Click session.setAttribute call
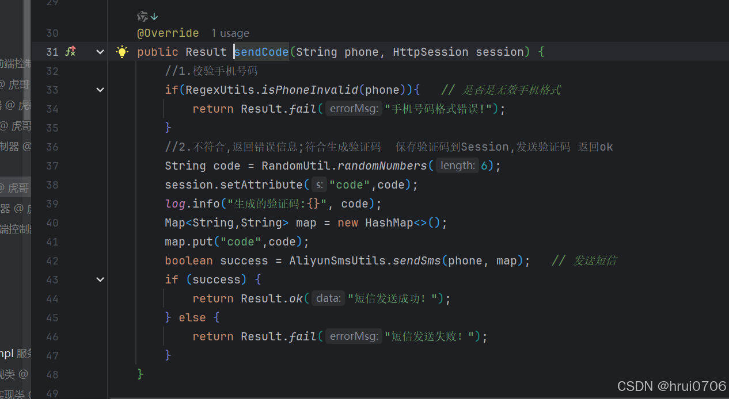 (233, 185)
